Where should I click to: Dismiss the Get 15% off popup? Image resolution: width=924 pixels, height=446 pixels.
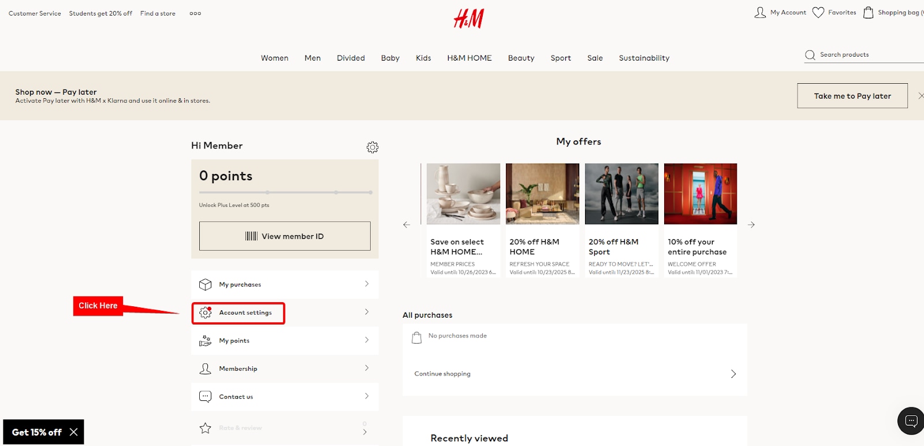click(73, 432)
